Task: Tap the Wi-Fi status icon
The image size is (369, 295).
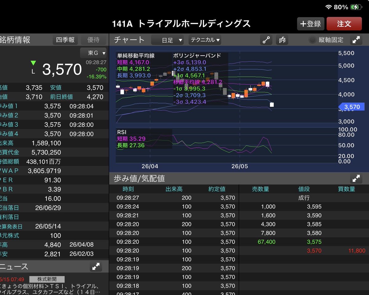Action: [x=328, y=7]
